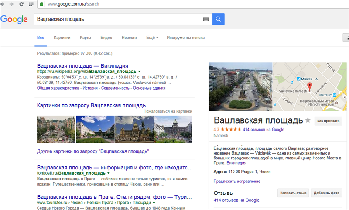Image resolution: width=349 pixels, height=210 pixels.
Task: Switch to the Новости tab
Action: click(x=129, y=38)
